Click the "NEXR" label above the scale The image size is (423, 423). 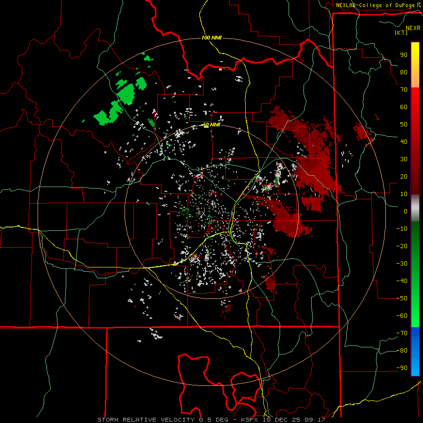click(x=413, y=28)
